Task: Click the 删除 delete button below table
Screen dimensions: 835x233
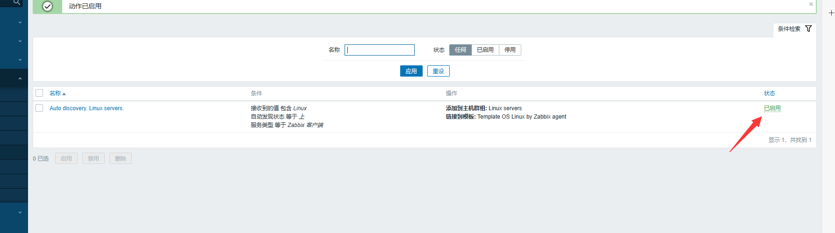Action: [x=121, y=158]
